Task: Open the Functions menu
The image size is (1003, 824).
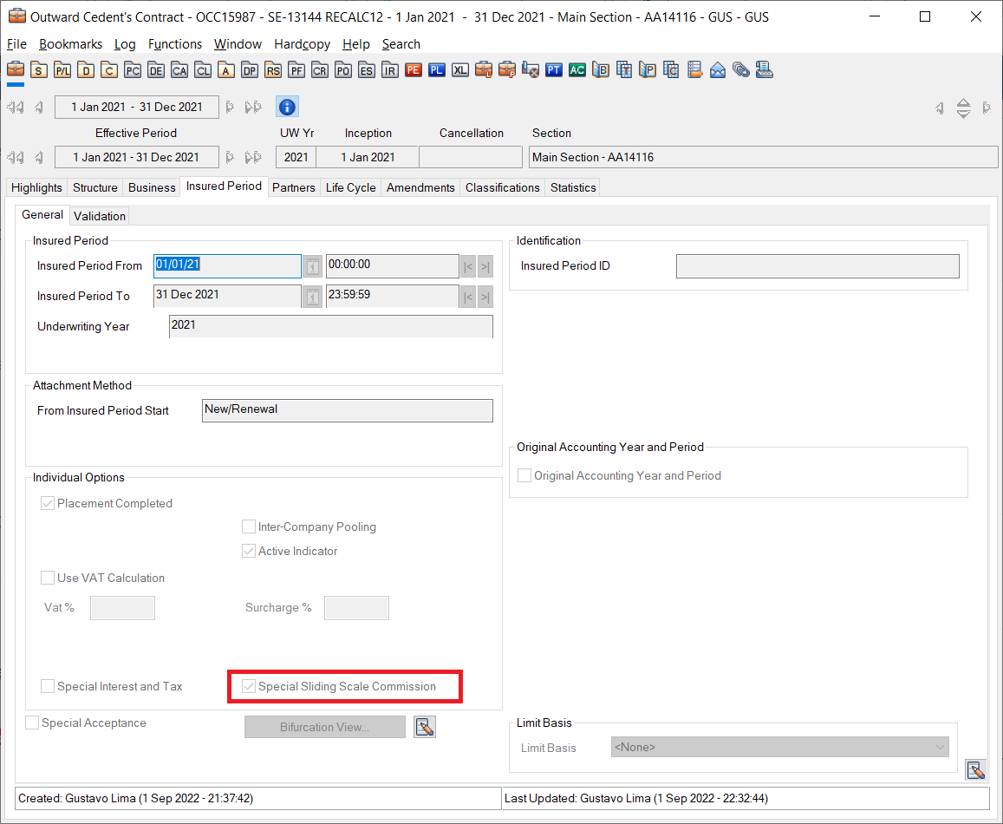Action: tap(174, 44)
